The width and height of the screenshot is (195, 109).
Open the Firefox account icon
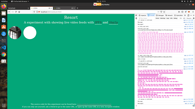point(186,12)
